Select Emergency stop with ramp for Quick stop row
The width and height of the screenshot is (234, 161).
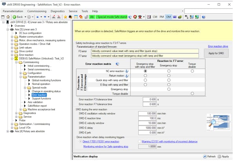pyautogui.click(x=145, y=80)
